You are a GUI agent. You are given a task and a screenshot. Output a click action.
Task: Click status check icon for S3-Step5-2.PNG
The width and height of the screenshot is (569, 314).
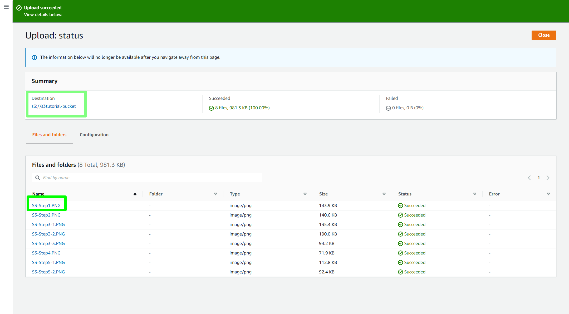pyautogui.click(x=400, y=272)
